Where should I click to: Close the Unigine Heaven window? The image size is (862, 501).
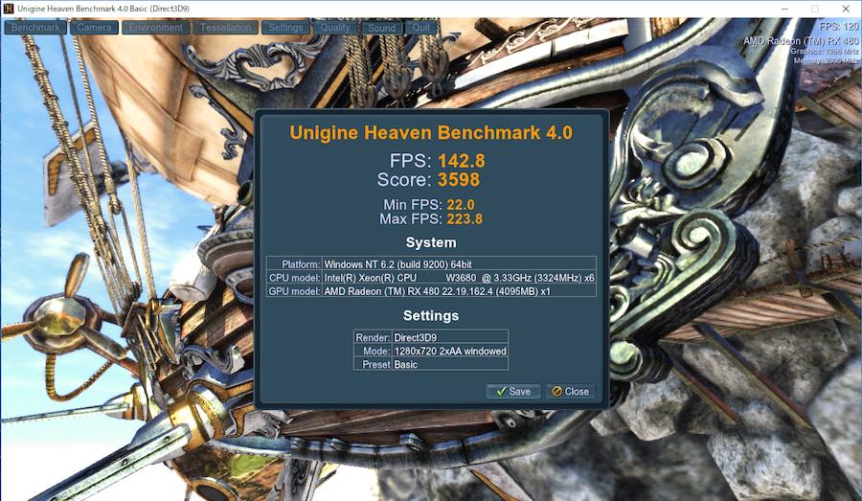click(846, 9)
